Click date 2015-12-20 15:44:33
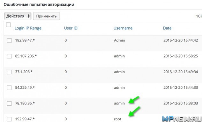The height and width of the screenshot is (122, 202). click(181, 88)
